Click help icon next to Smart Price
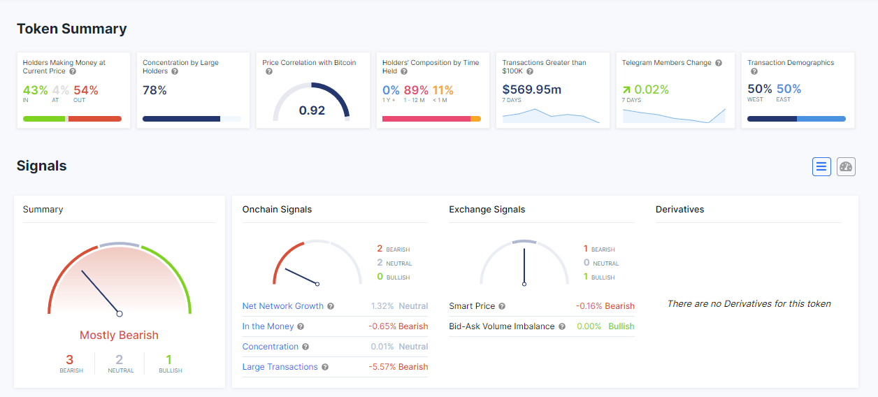This screenshot has width=878, height=397. click(x=502, y=306)
